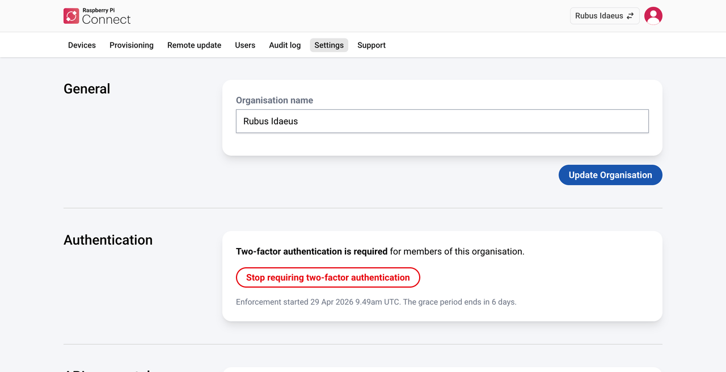View the Audit log tab

pyautogui.click(x=285, y=45)
